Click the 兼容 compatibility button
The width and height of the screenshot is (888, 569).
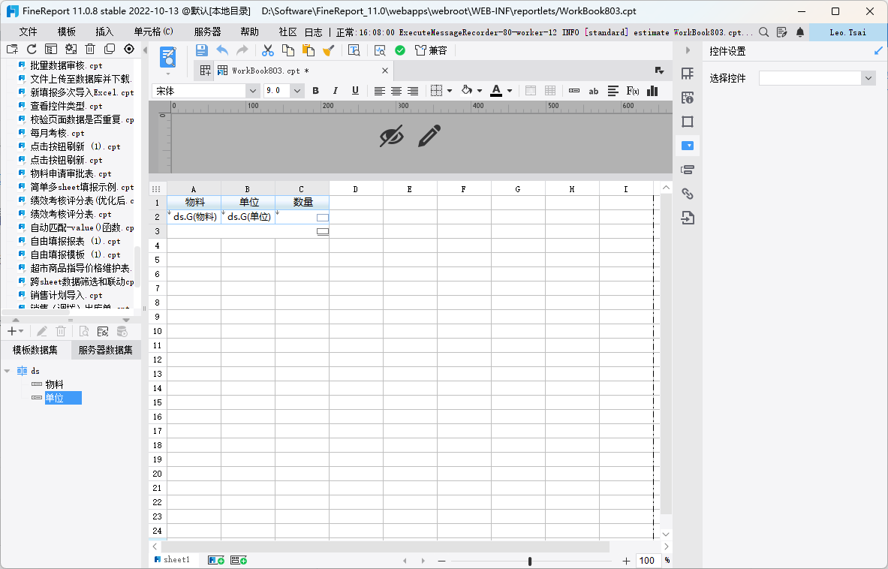coord(432,50)
